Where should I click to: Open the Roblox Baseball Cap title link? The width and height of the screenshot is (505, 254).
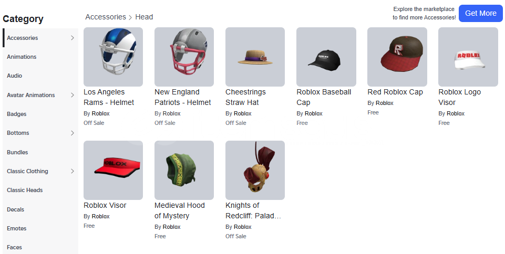pyautogui.click(x=324, y=97)
